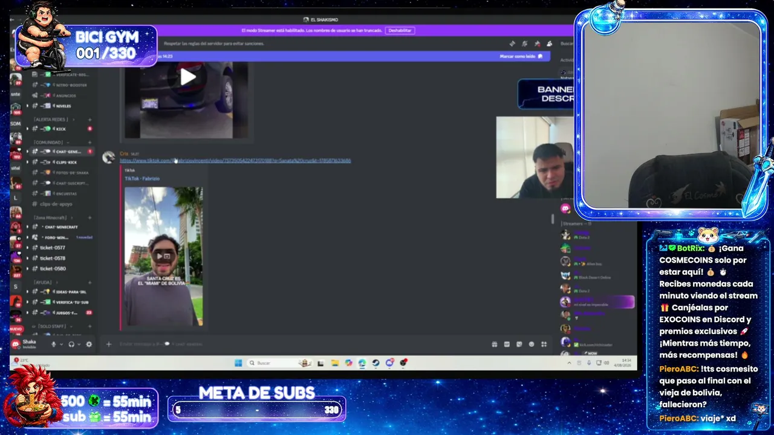Collapse the SOLO STAFF category
Viewport: 774px width, 435px height.
click(x=51, y=326)
